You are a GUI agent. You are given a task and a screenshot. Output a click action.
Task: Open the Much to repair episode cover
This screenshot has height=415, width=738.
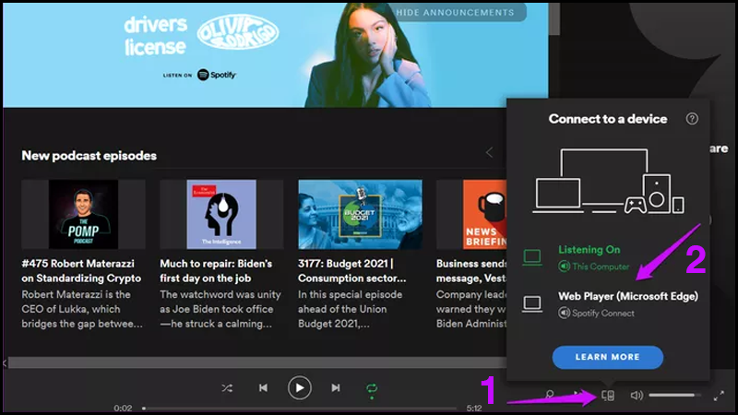[221, 214]
